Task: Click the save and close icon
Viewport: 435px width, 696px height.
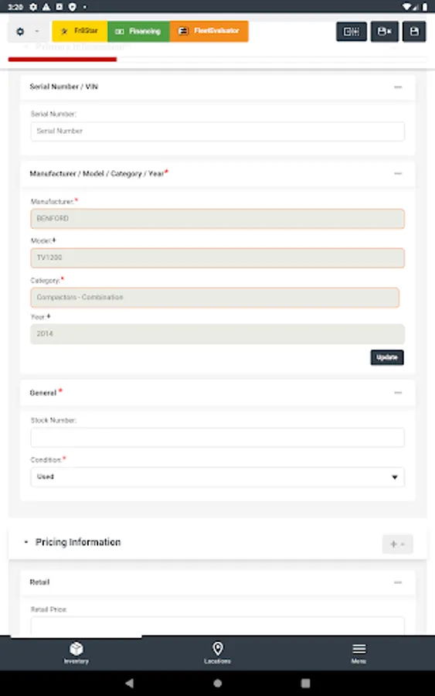Action: (385, 32)
